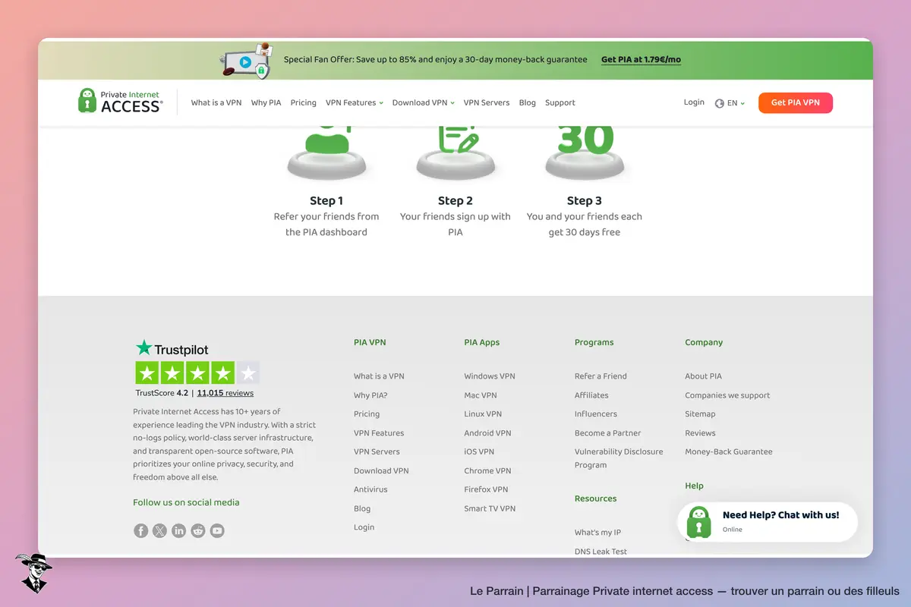Open footer 'Download VPN' link
Screen dimensions: 911x607
(381, 470)
